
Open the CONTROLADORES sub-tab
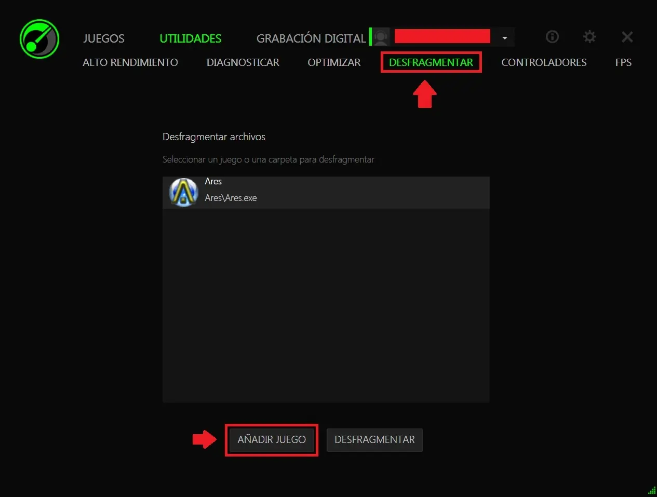click(x=544, y=62)
